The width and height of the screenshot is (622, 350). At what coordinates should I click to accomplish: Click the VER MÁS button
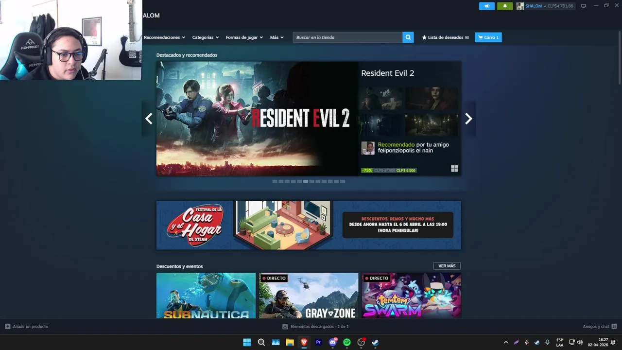tap(447, 266)
